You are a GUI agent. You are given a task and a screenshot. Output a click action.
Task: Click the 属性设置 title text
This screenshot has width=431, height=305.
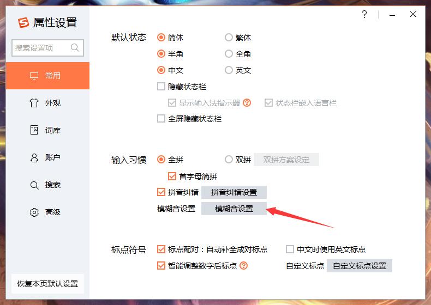[x=55, y=22]
